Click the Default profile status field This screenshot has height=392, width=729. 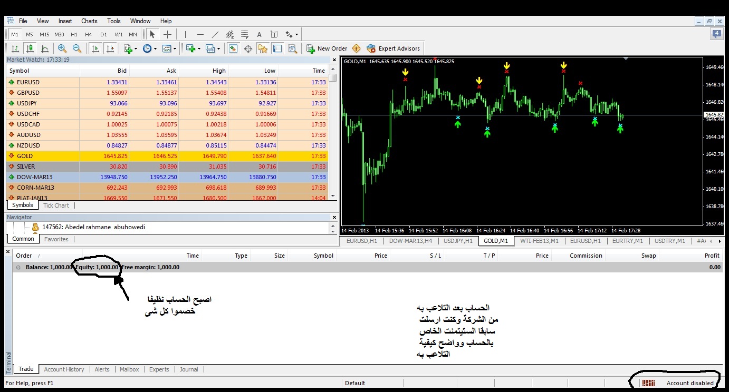(355, 383)
